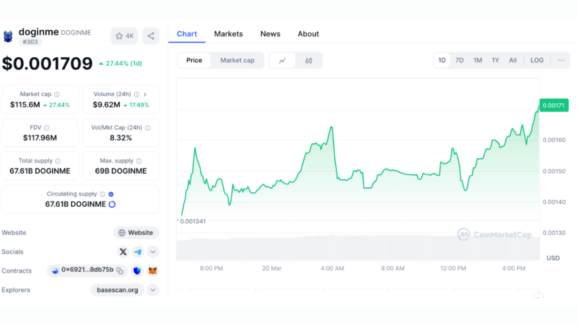Screen dimensions: 578x325
Task: Click the shield icon beside contract
Action: pyautogui.click(x=137, y=271)
